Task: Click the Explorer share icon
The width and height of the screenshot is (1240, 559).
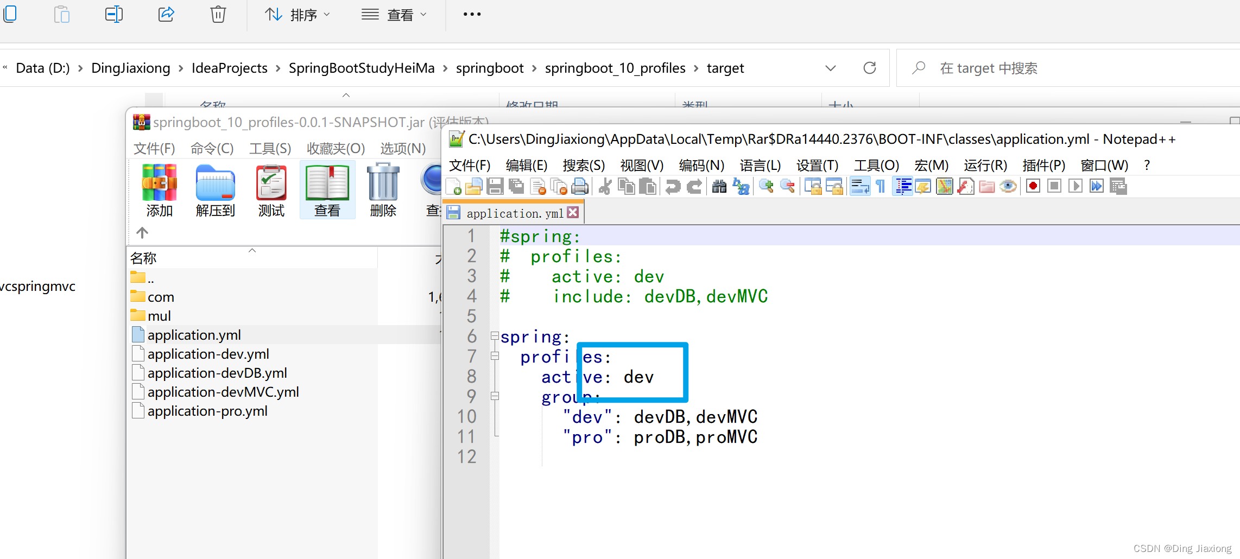Action: pyautogui.click(x=166, y=14)
